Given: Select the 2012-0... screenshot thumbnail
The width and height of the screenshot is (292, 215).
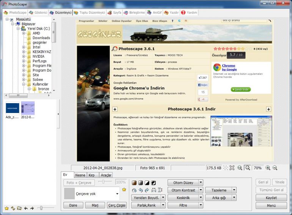Looking at the screenshot, I should click(x=28, y=110).
